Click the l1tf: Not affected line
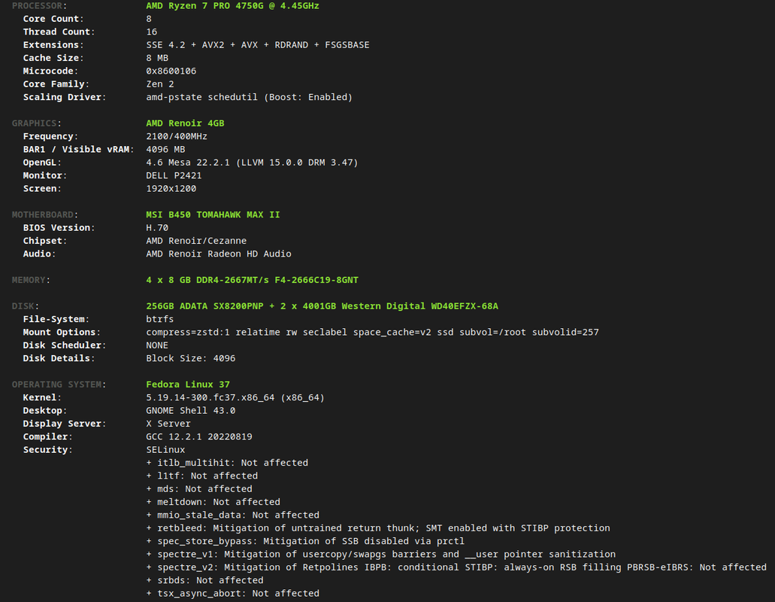This screenshot has height=602, width=775. (x=201, y=476)
